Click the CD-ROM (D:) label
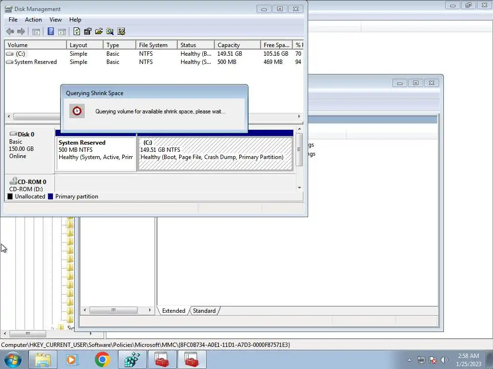The width and height of the screenshot is (493, 369). coord(26,189)
